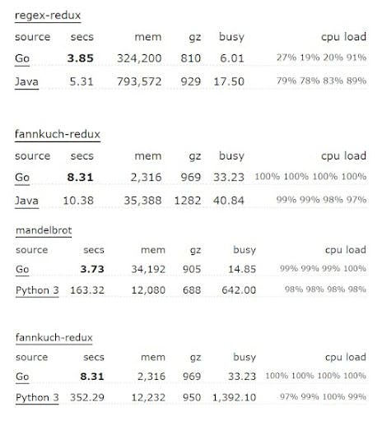The width and height of the screenshot is (382, 421).
Task: Select the bold 3.85 secs value
Action: click(x=81, y=58)
